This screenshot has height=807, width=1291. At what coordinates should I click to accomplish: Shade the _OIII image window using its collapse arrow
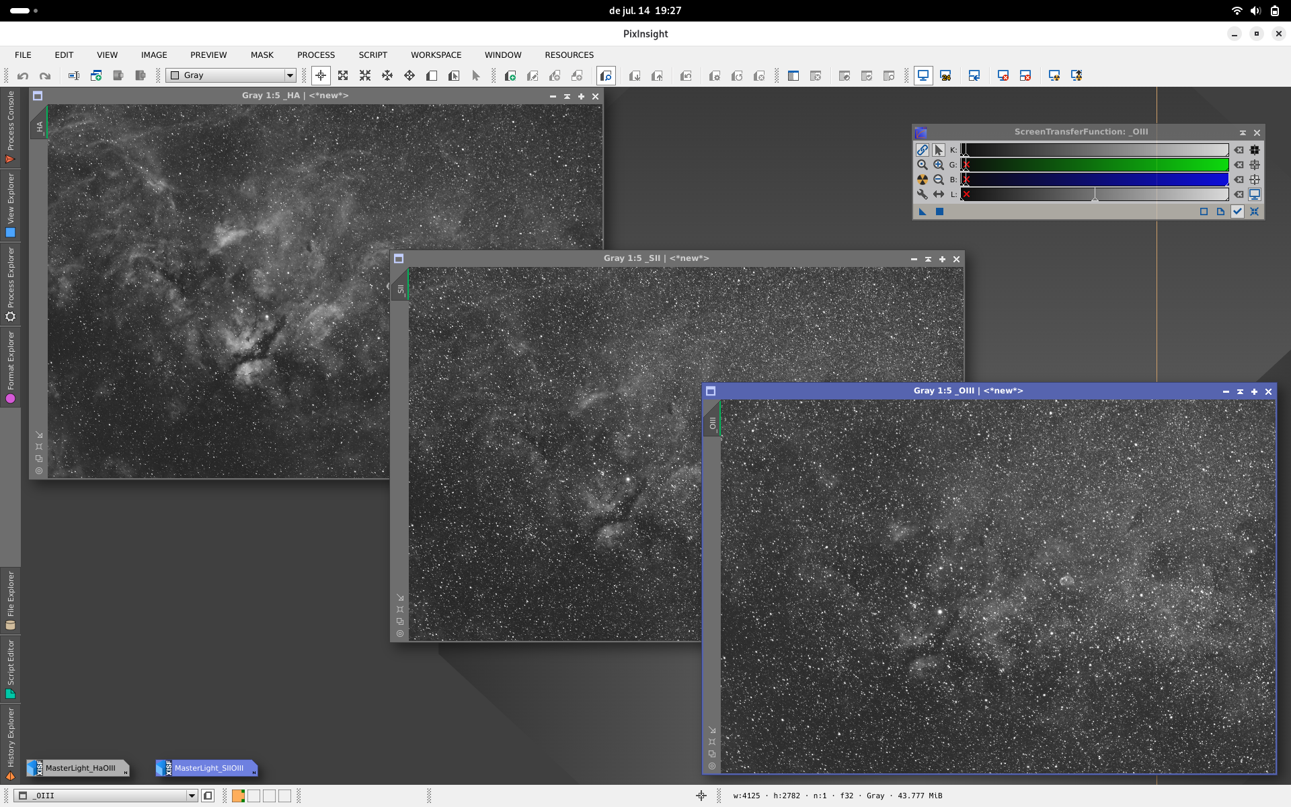point(1240,391)
